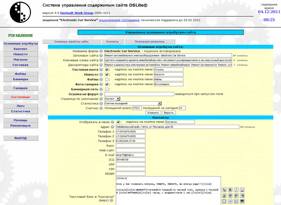Click help icon next to Фото галерея
This screenshot has height=205, width=281.
point(101,84)
